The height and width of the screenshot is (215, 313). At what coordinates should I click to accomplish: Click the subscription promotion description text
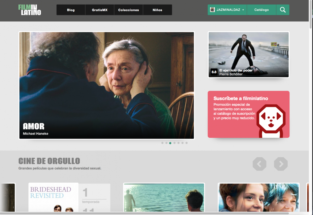(x=234, y=111)
